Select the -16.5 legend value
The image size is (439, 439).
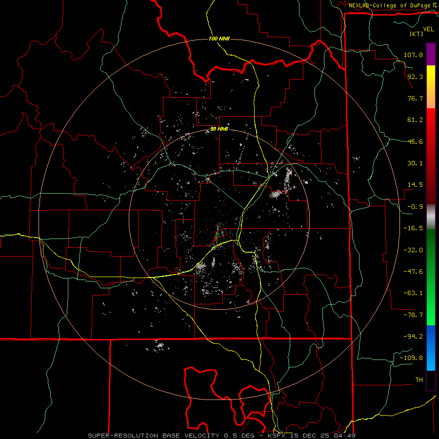click(413, 228)
